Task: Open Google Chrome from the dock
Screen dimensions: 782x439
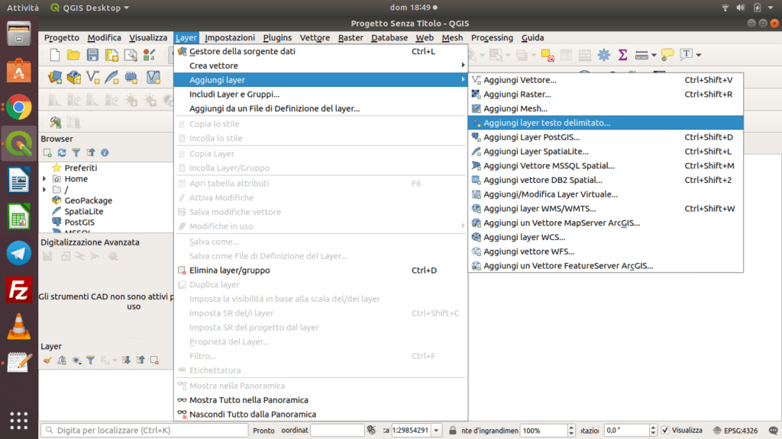Action: (19, 107)
